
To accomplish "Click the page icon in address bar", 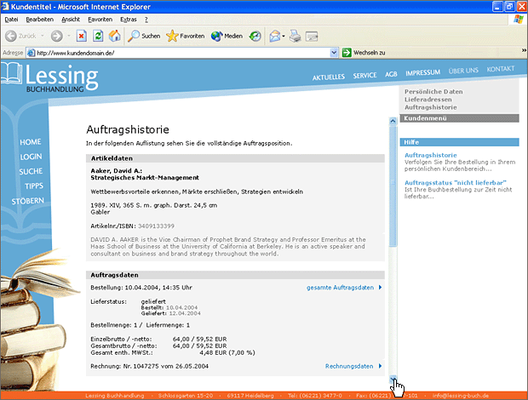I will click(x=31, y=53).
